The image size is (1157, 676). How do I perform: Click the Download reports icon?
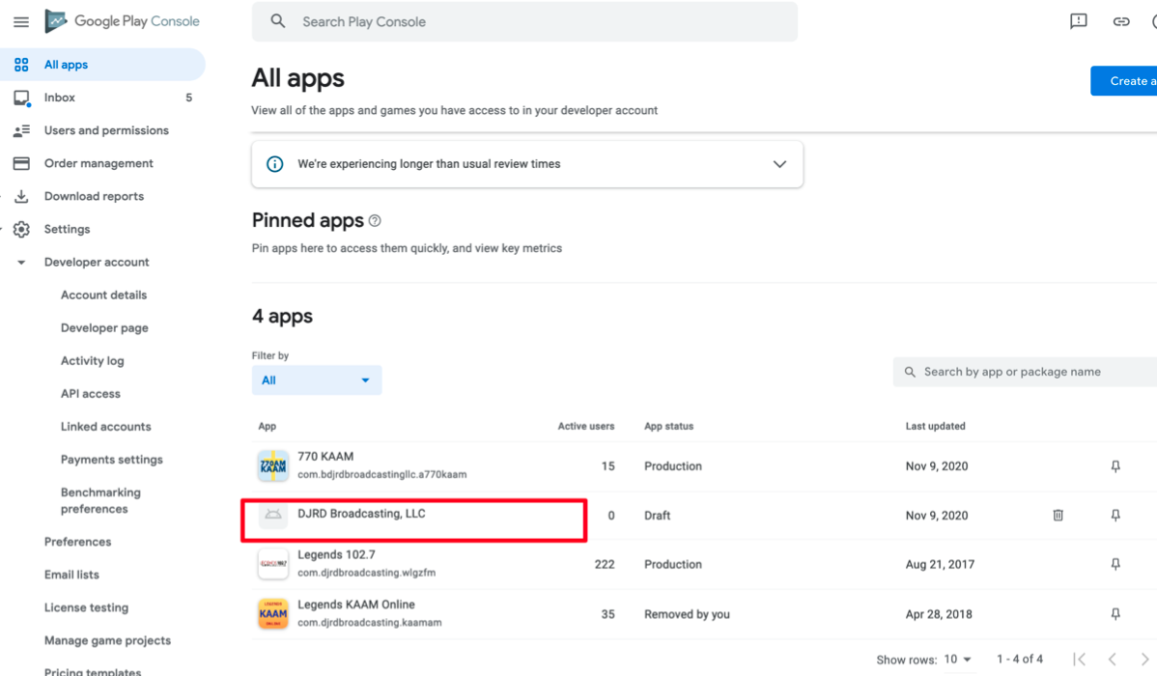click(x=21, y=196)
